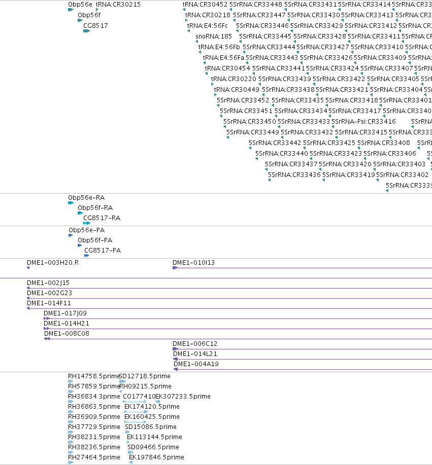432x465 pixels.
Task: Click the CG8517-RA transcript label
Action: (x=102, y=218)
